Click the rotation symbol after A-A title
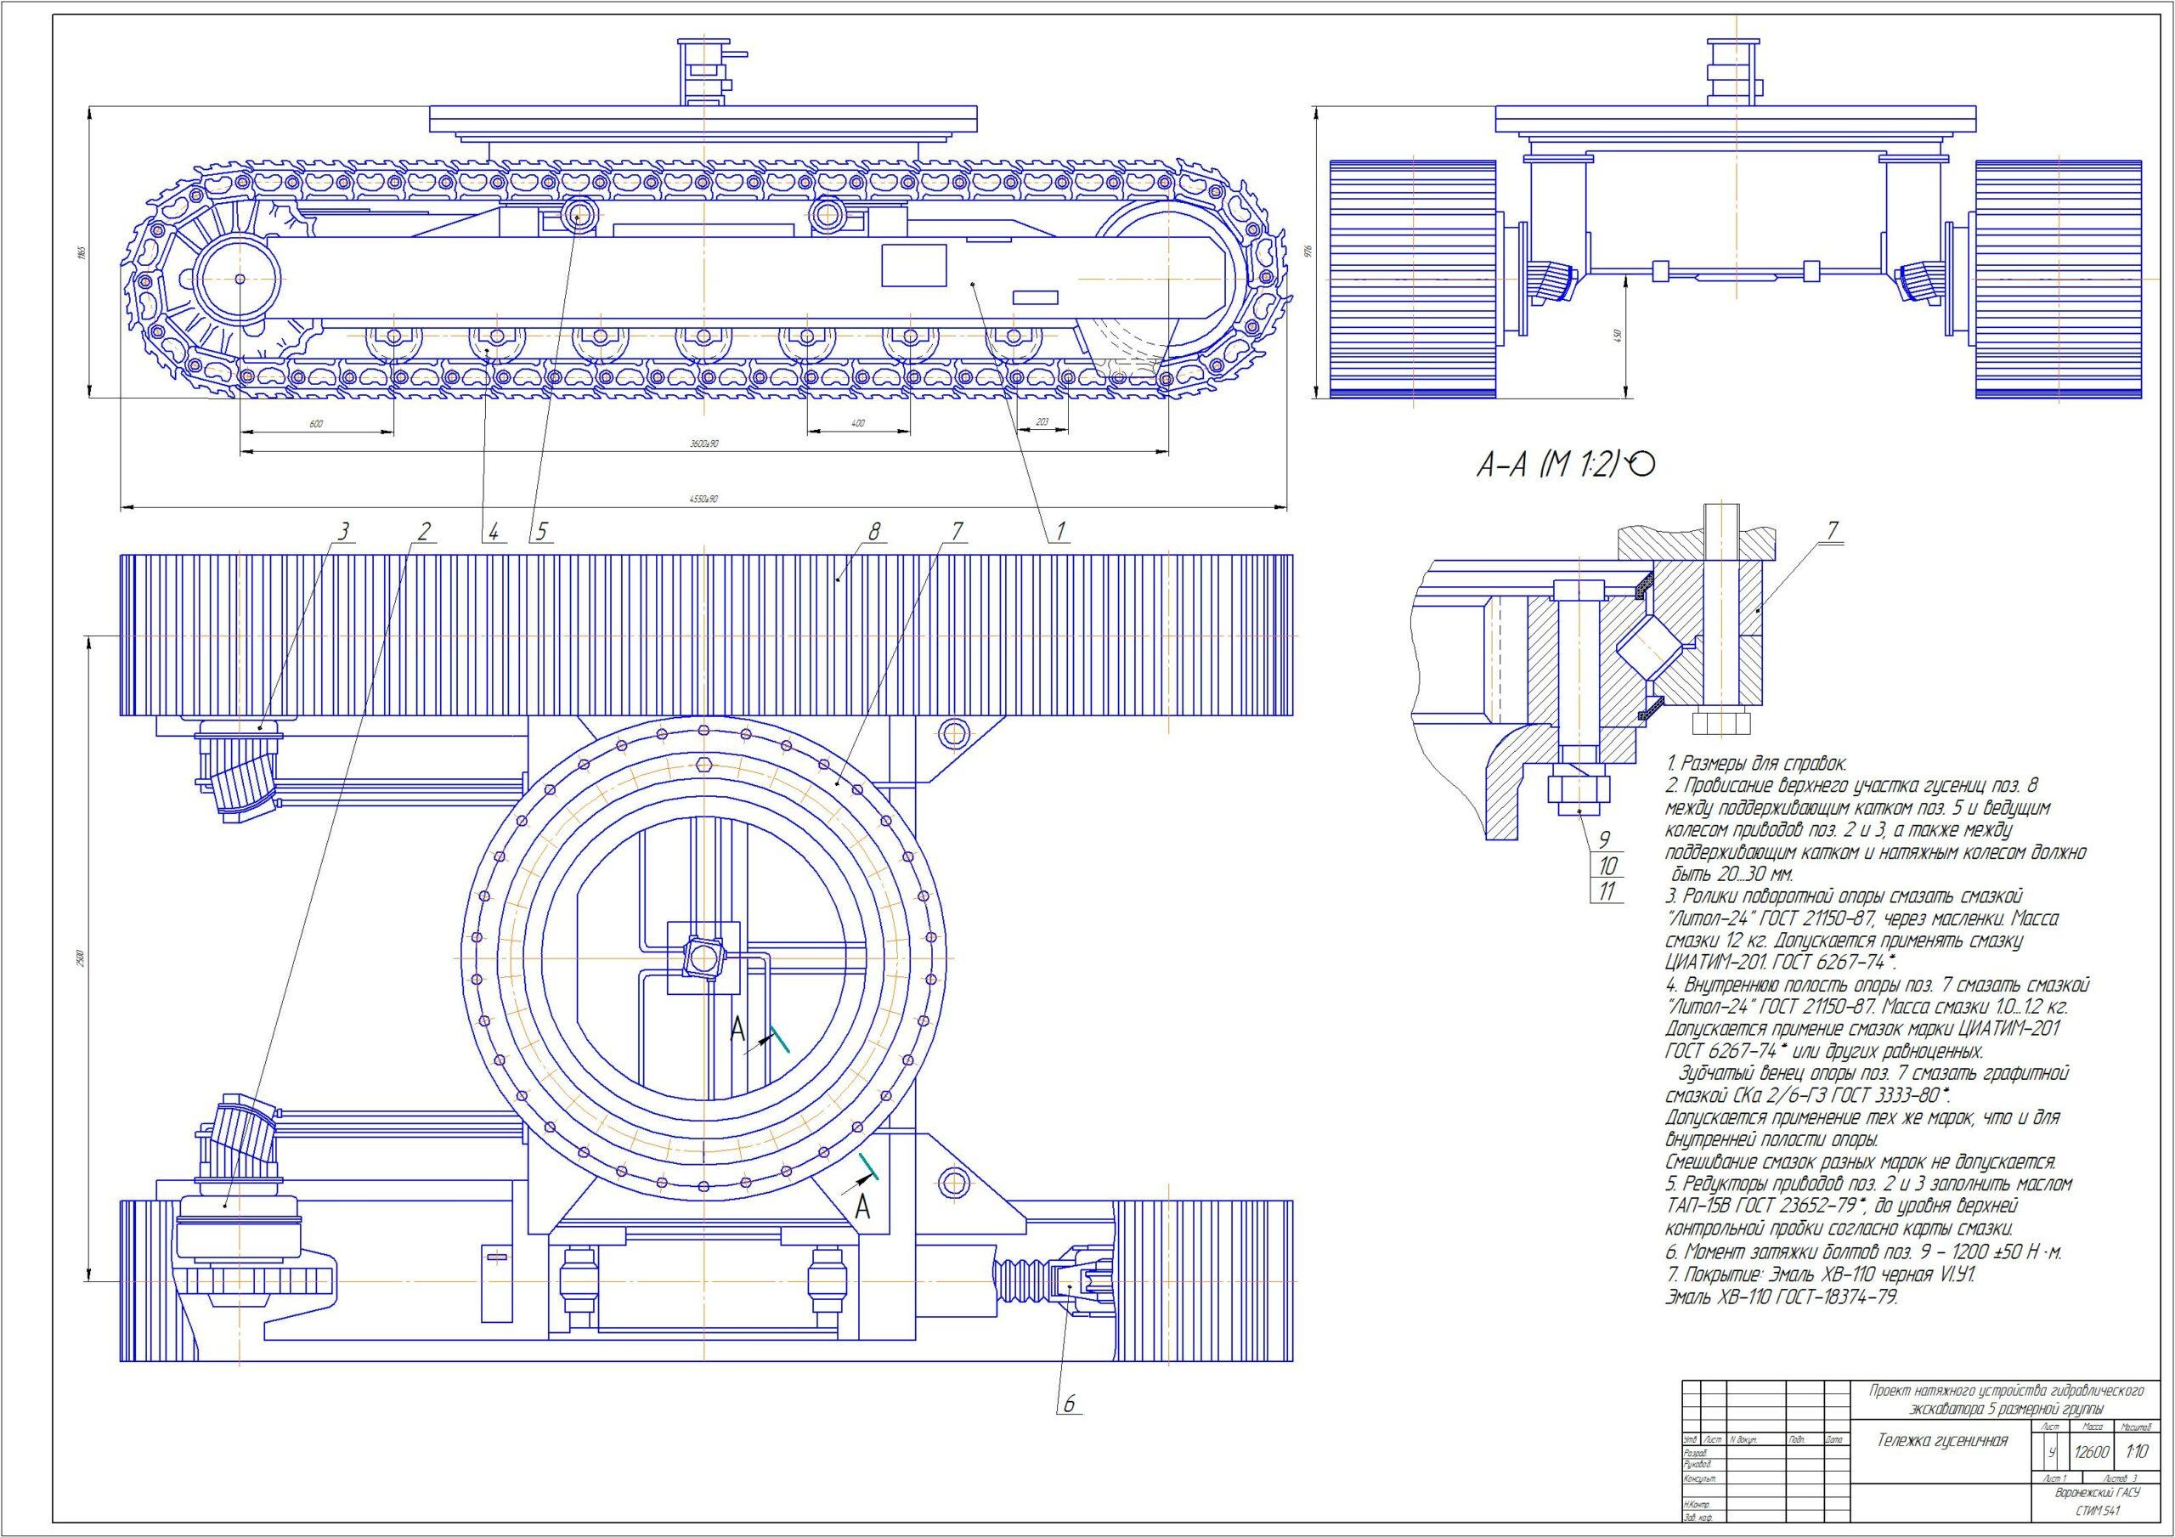This screenshot has width=2175, height=1537. pos(1641,464)
